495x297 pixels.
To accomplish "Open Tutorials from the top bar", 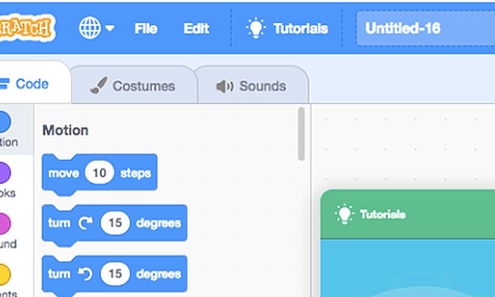I will (x=287, y=28).
